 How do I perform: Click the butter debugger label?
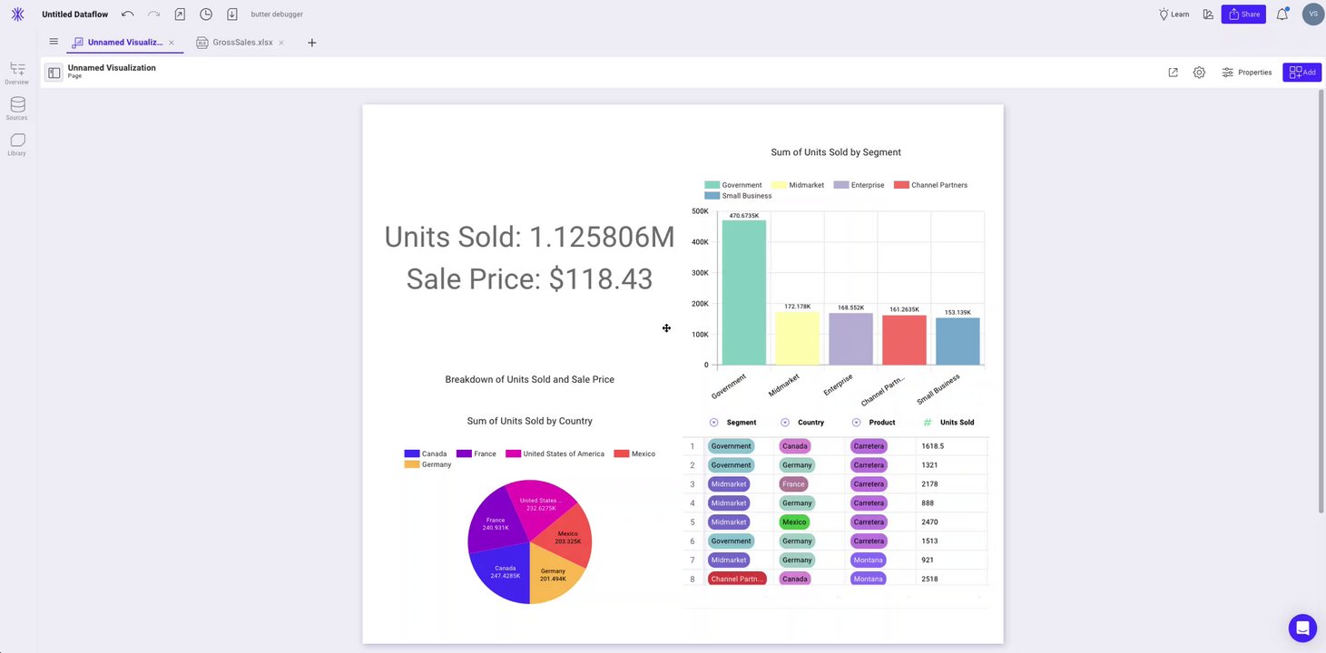(277, 15)
